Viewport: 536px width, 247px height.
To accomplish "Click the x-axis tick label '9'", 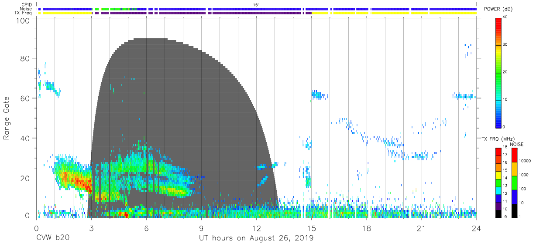I will coord(201,228).
